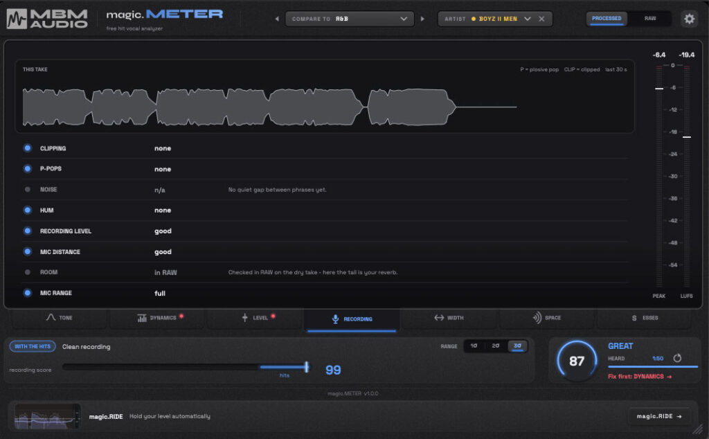This screenshot has height=439, width=709.
Task: Reset the heard timer icon
Action: click(677, 358)
